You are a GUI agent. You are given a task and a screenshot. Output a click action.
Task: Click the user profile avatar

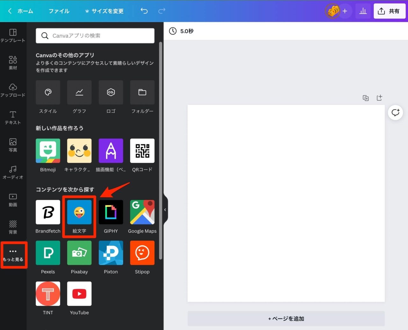(332, 11)
